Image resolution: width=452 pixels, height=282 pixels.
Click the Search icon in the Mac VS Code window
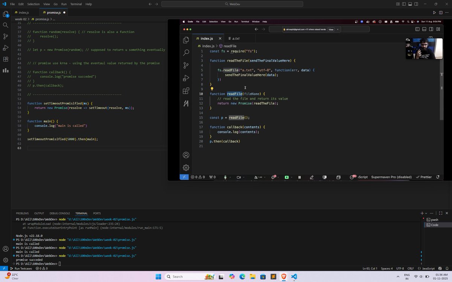pos(186,53)
